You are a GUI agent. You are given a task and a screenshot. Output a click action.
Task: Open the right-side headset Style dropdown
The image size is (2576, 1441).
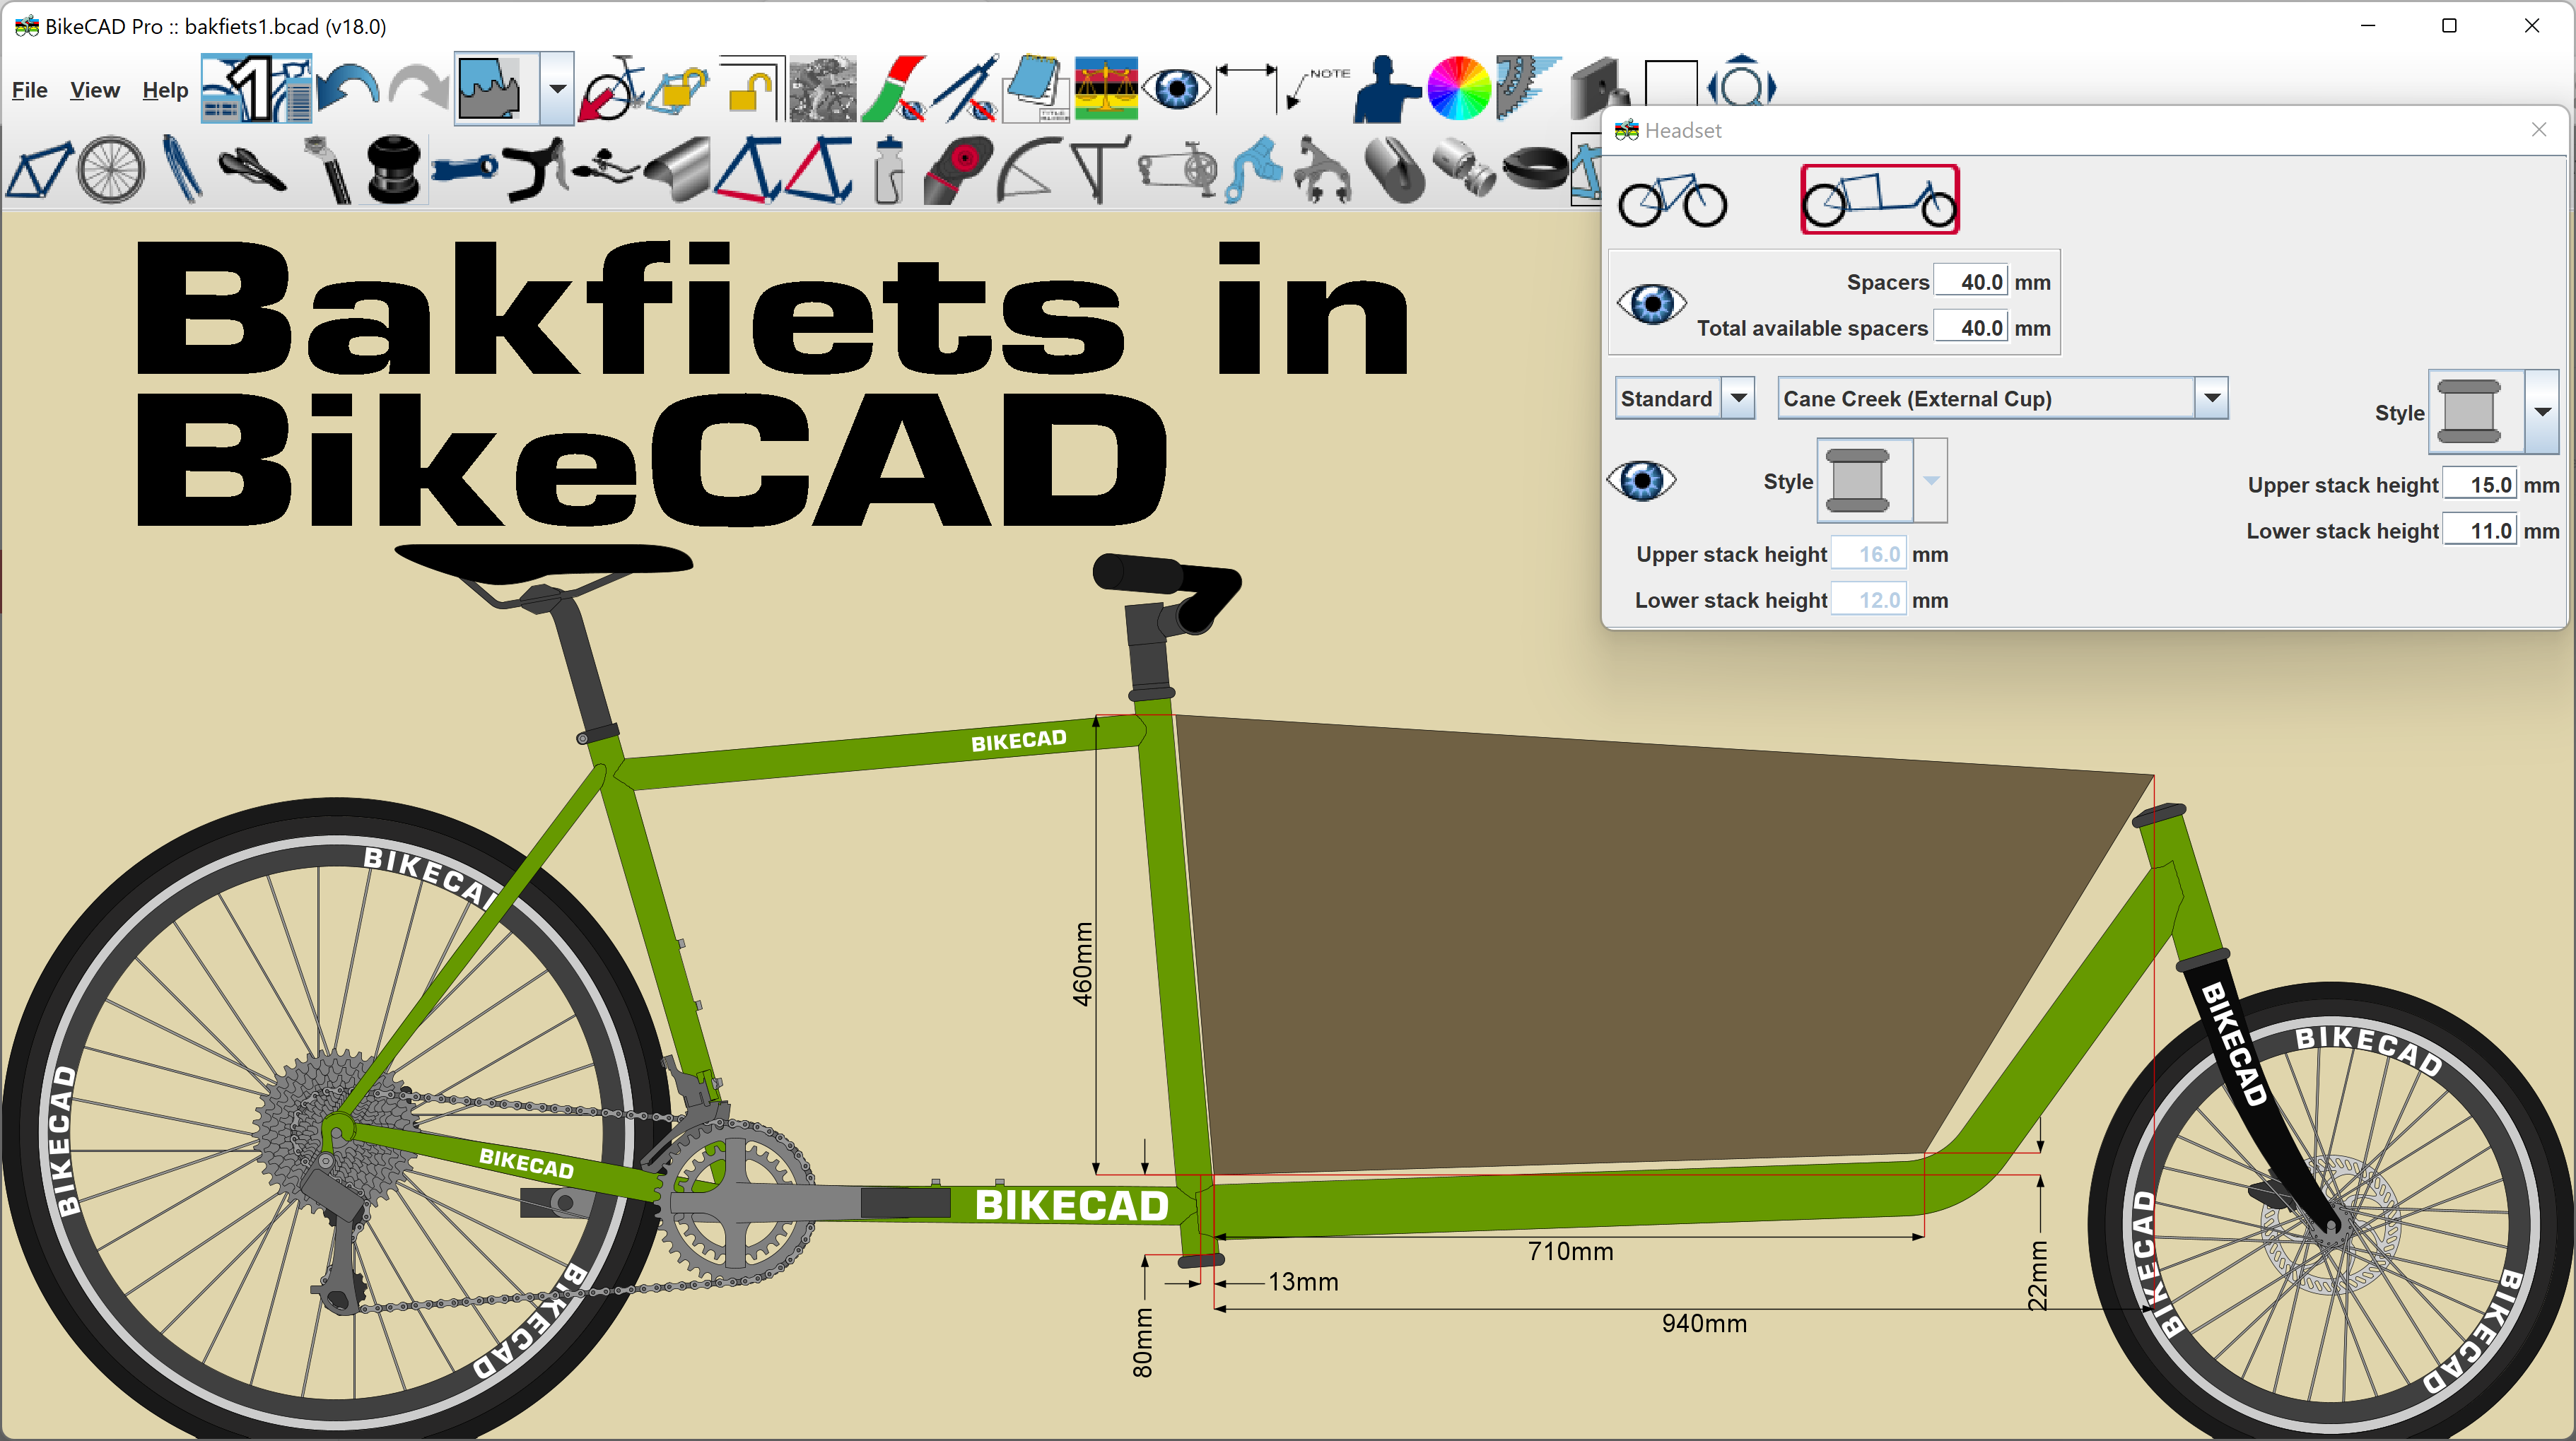[x=2542, y=412]
